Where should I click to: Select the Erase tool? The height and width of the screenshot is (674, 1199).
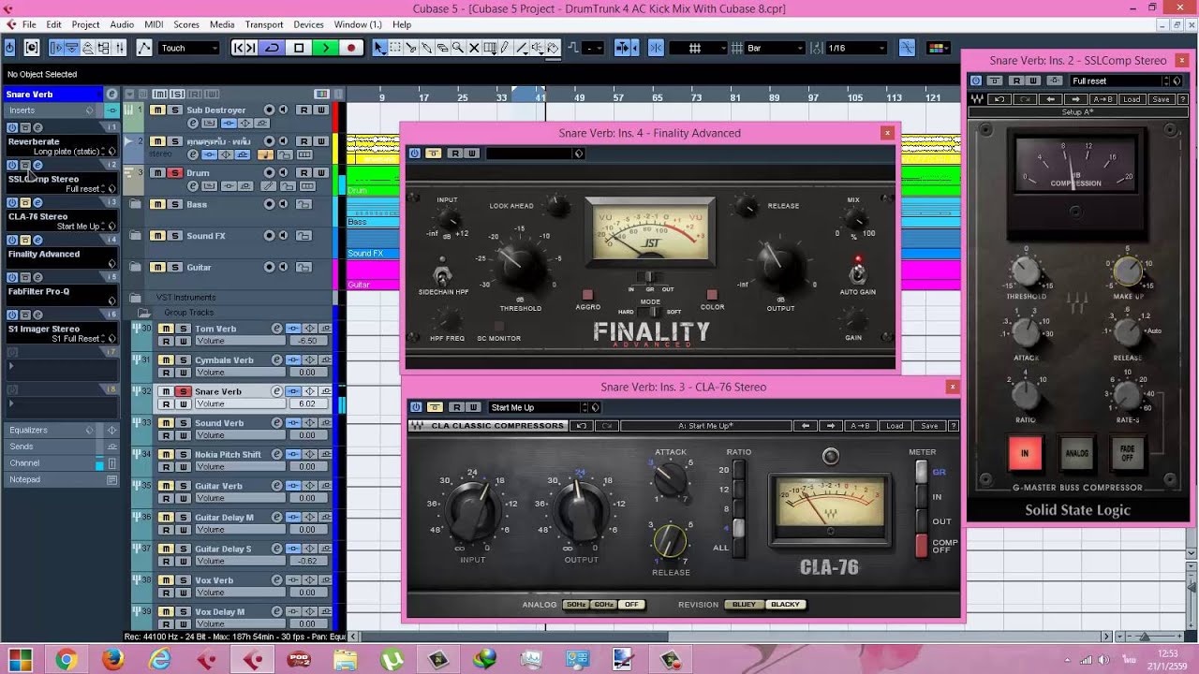click(x=442, y=48)
